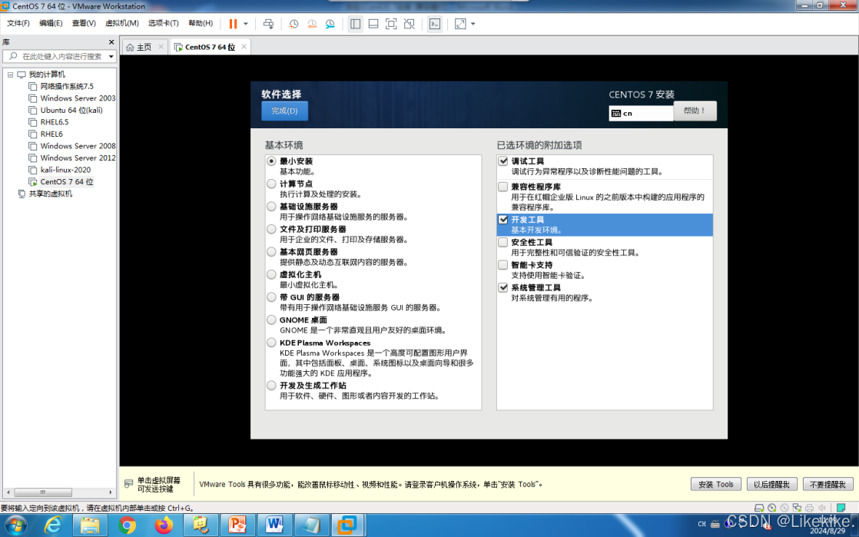Image resolution: width=859 pixels, height=537 pixels.
Task: Choose 带 GUI 的服务器 environment
Action: point(271,297)
